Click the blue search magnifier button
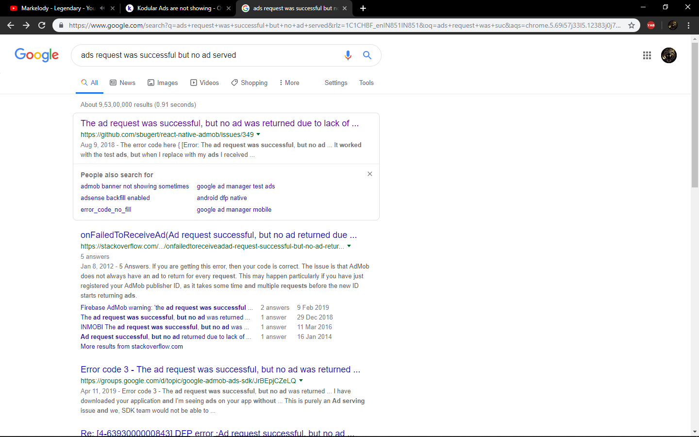 (x=367, y=55)
